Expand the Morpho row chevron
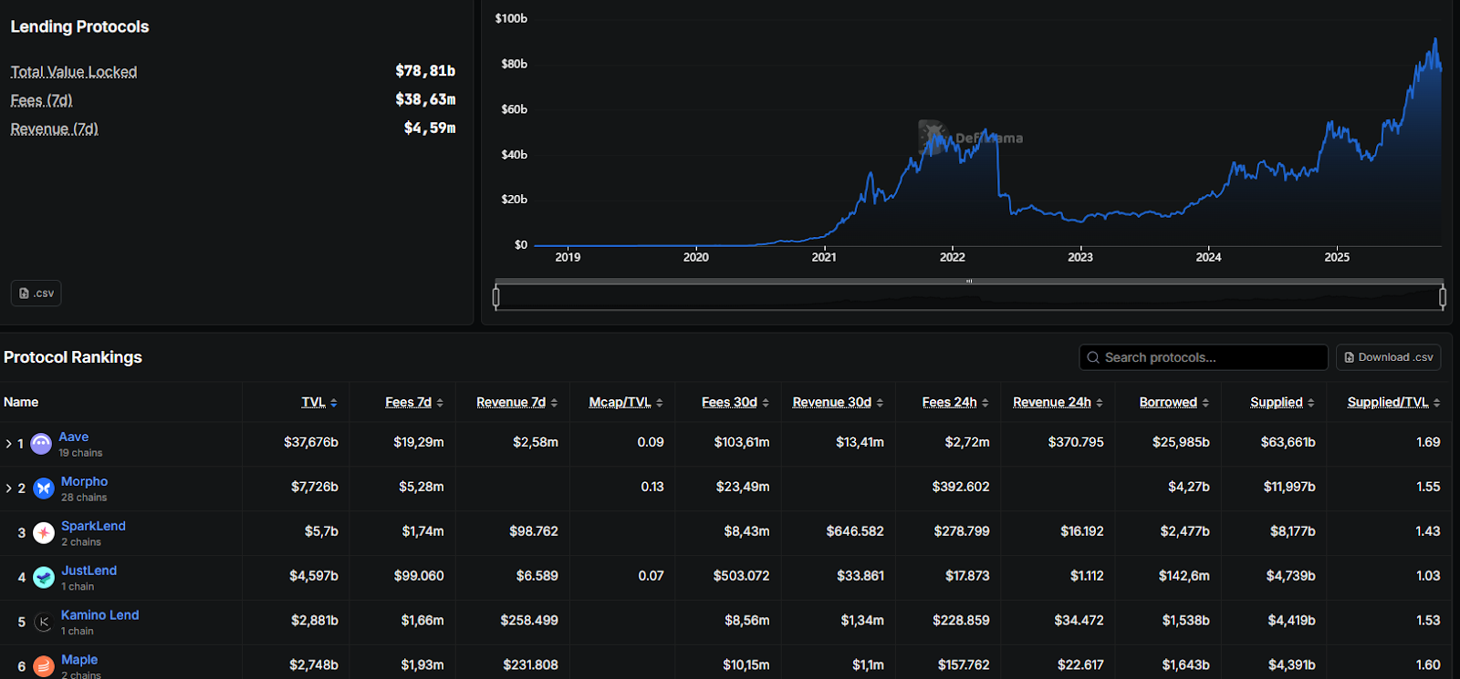This screenshot has width=1460, height=679. click(9, 489)
